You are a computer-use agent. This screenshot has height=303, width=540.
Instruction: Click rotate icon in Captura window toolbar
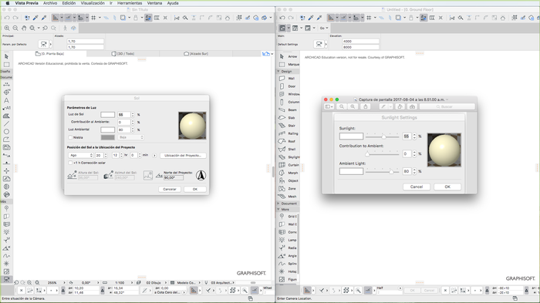400,106
